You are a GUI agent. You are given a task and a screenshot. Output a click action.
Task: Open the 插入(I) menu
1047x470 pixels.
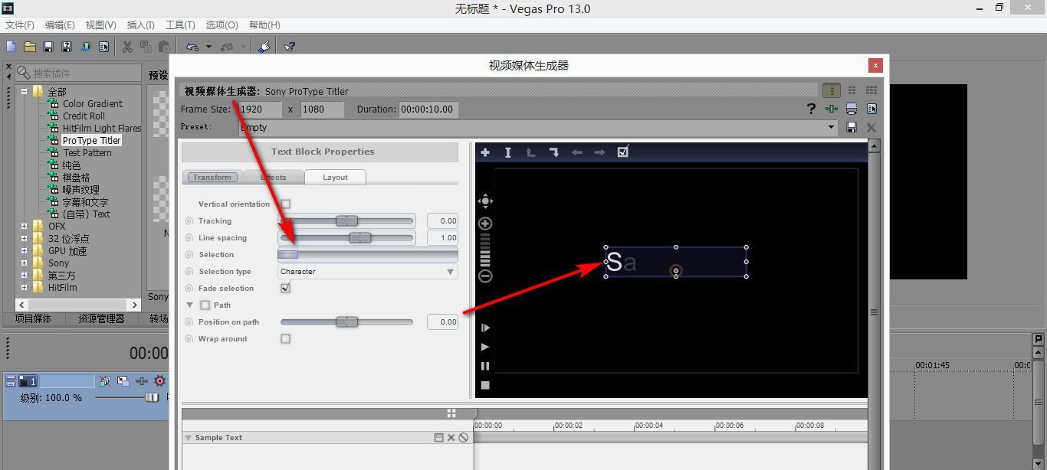pos(140,25)
